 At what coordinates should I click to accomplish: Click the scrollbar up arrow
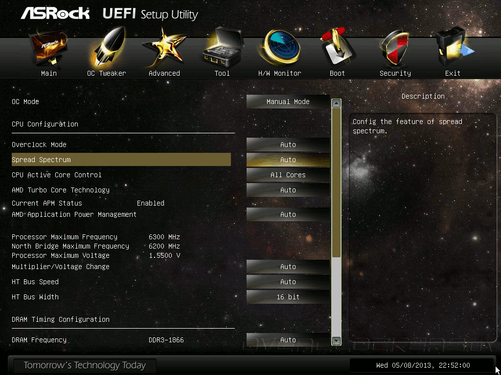pos(336,103)
